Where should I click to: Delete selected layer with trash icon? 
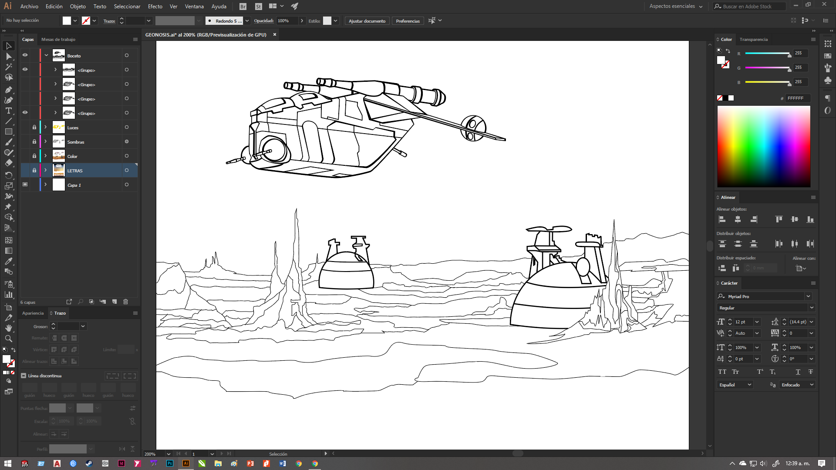[126, 302]
